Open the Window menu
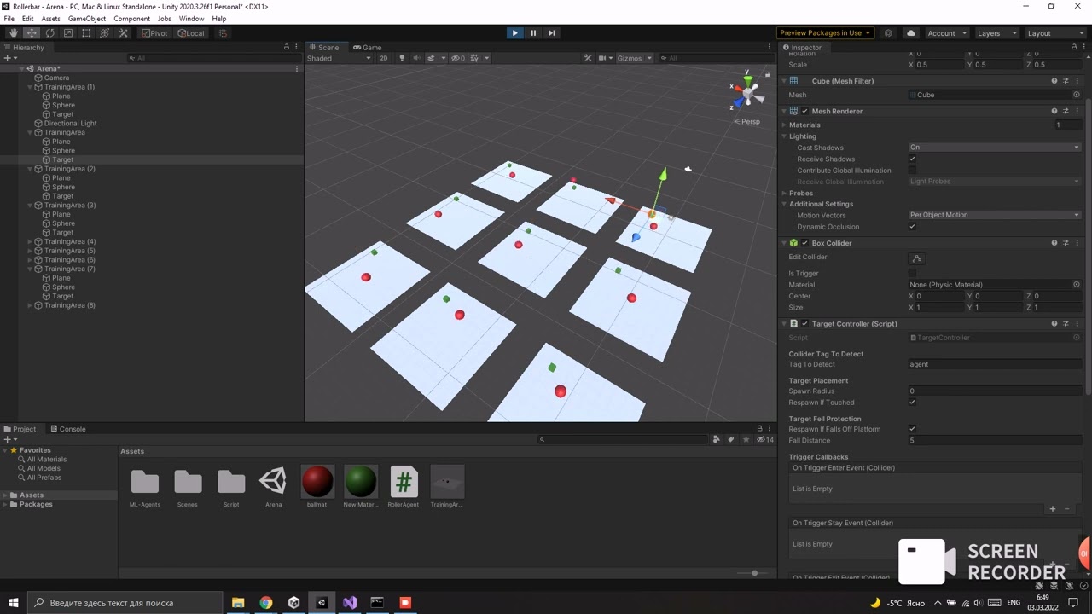The image size is (1092, 614). [191, 19]
